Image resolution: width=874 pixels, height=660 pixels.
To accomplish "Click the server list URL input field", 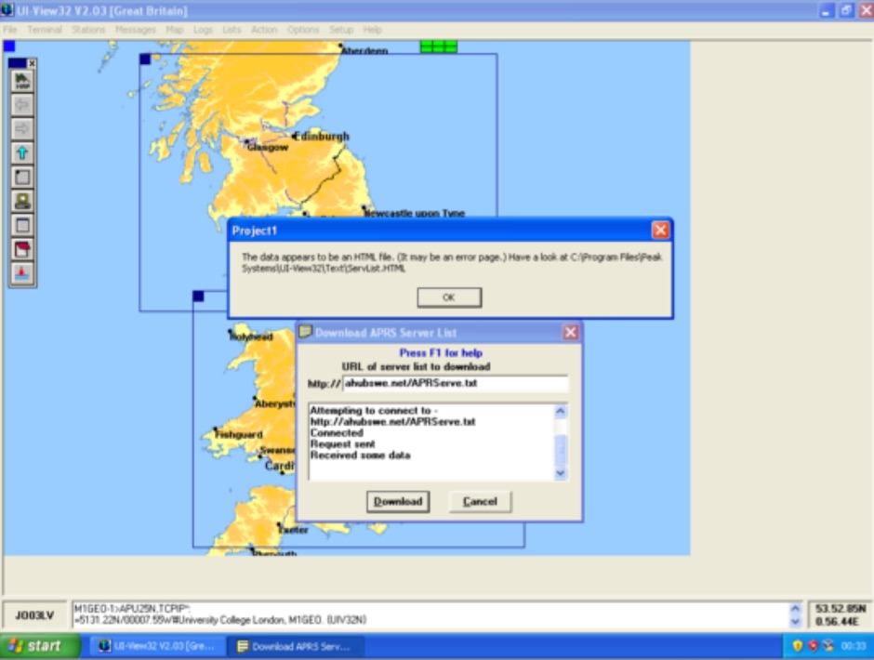I will pos(456,384).
